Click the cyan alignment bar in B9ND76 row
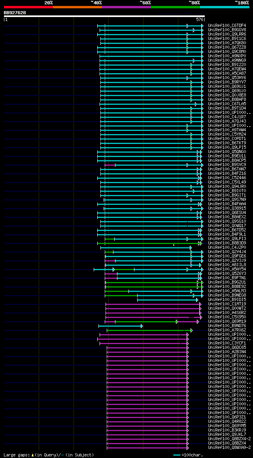The width and height of the screenshot is (253, 458). tap(121, 326)
